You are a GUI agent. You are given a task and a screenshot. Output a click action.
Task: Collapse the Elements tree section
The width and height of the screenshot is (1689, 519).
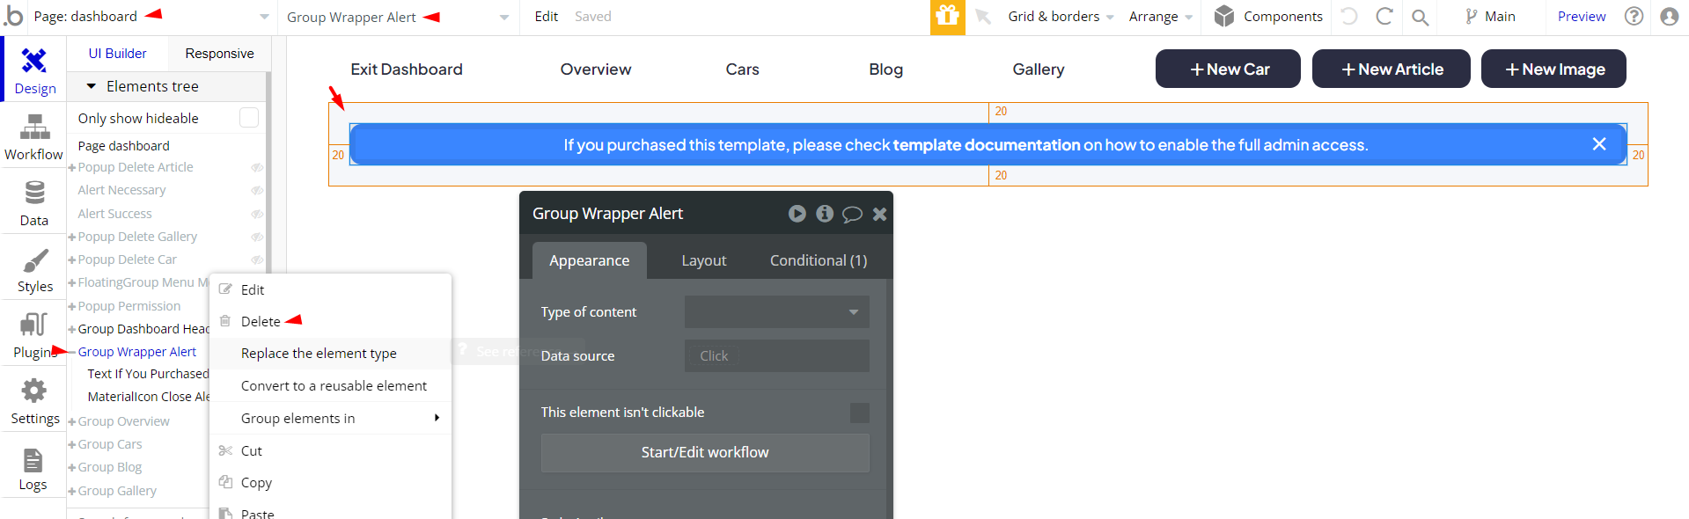(x=91, y=86)
